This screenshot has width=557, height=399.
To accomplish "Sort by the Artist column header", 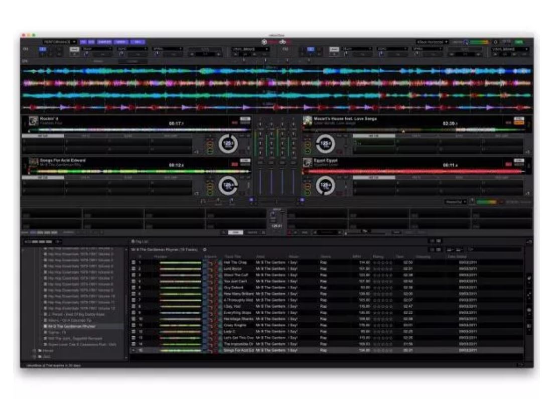I will click(260, 256).
